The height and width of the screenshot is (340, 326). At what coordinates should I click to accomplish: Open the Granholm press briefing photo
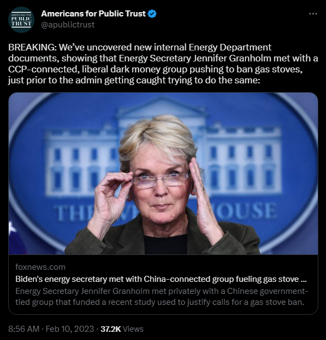pos(163,173)
